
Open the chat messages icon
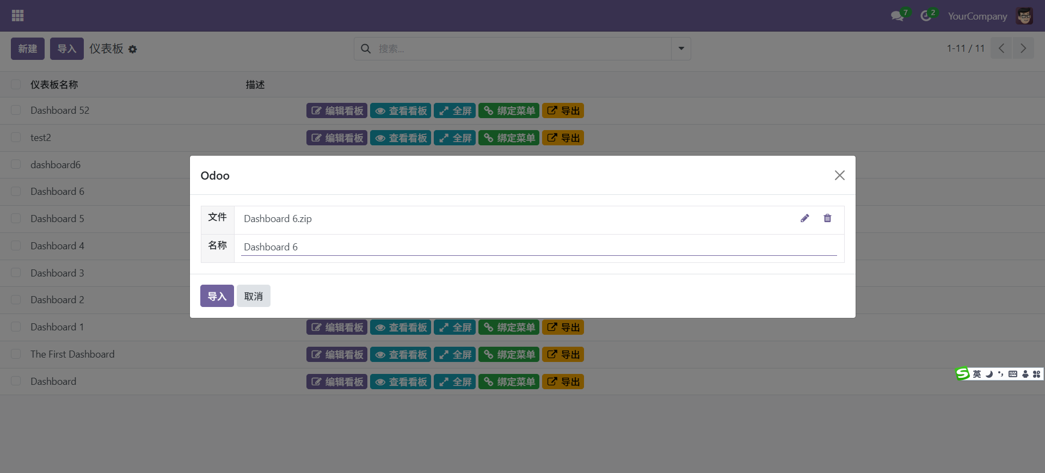pyautogui.click(x=897, y=16)
